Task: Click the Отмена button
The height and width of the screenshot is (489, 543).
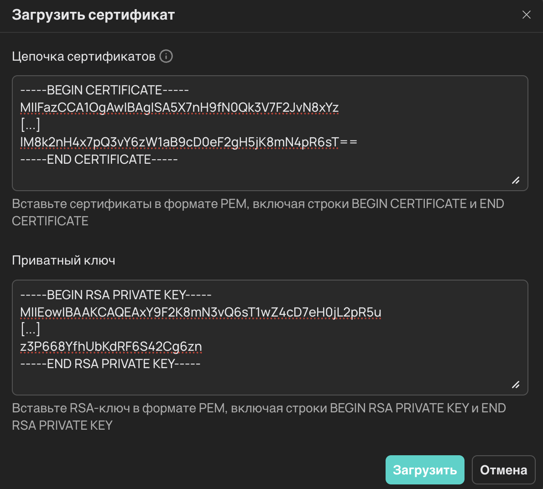Action: pos(503,470)
